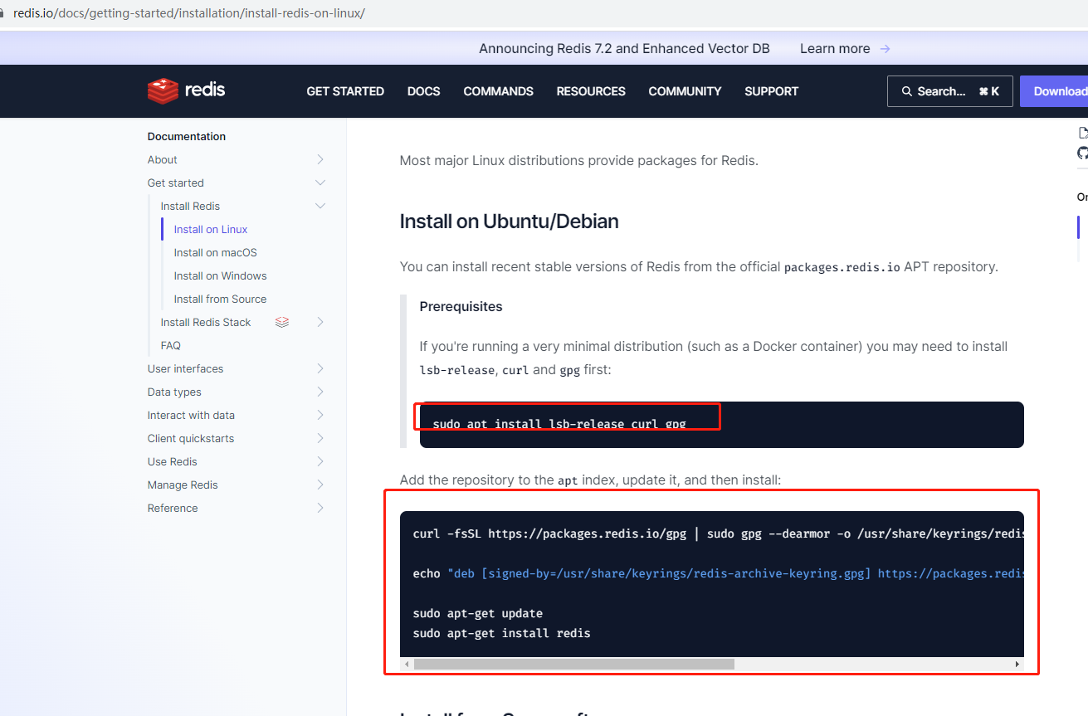Open the Install Redis sidebar item

point(190,206)
